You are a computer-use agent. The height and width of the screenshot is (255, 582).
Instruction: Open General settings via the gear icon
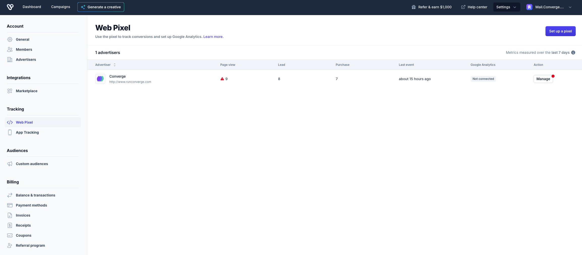tap(10, 39)
